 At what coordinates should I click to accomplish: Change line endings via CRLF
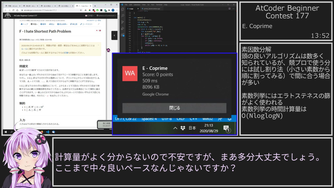(181, 119)
